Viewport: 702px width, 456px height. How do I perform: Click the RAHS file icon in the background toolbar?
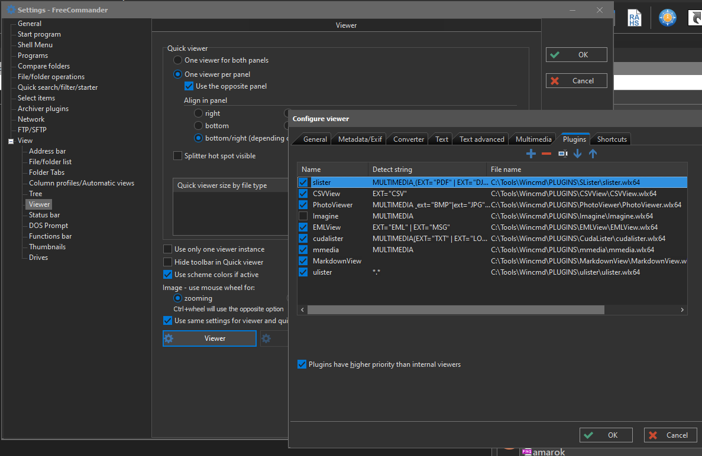(x=634, y=18)
